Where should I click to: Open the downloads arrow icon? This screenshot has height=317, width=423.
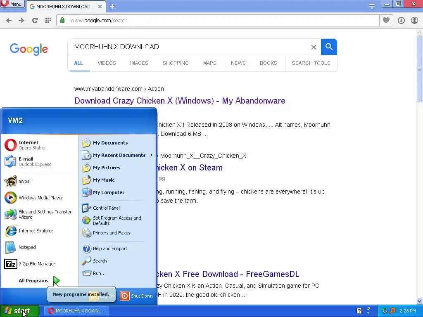click(x=401, y=21)
